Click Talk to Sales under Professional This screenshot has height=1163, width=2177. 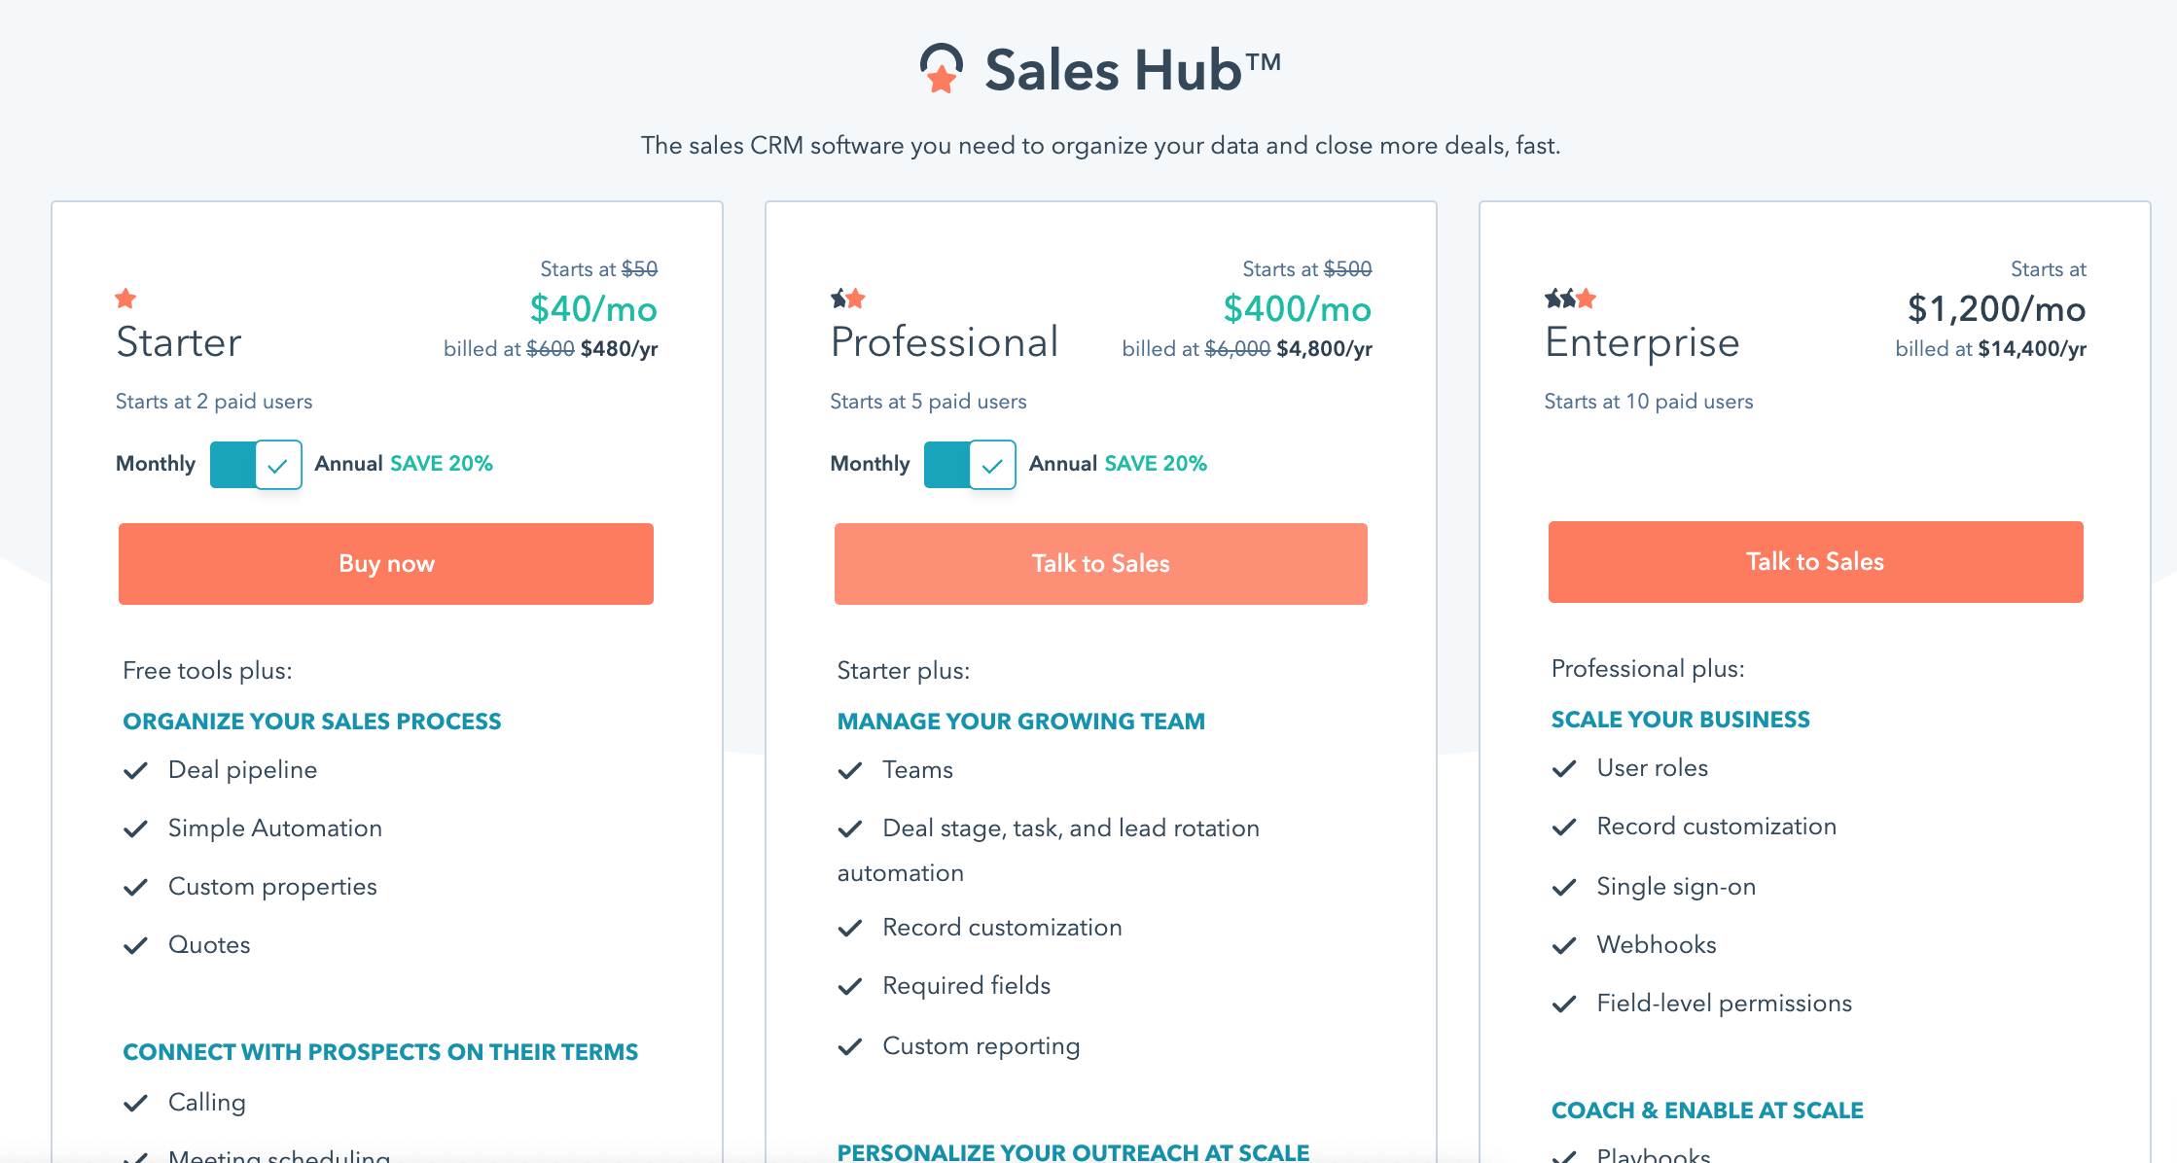(1101, 564)
